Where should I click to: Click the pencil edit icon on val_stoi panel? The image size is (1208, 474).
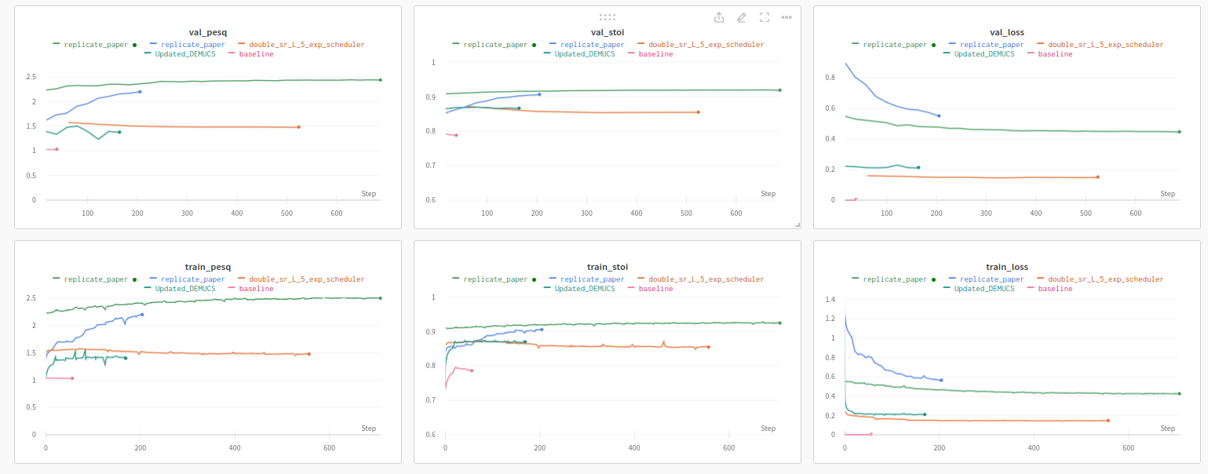tap(741, 17)
